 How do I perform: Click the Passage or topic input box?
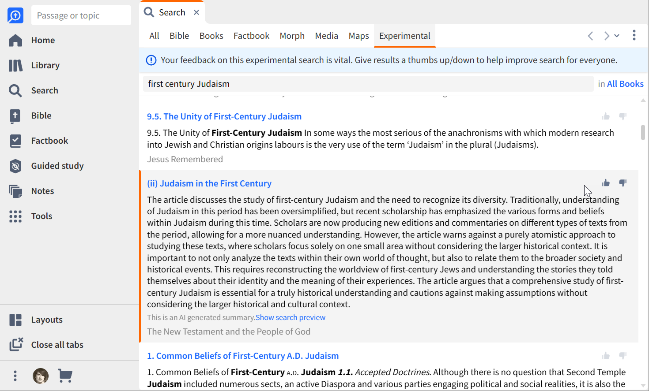[81, 15]
